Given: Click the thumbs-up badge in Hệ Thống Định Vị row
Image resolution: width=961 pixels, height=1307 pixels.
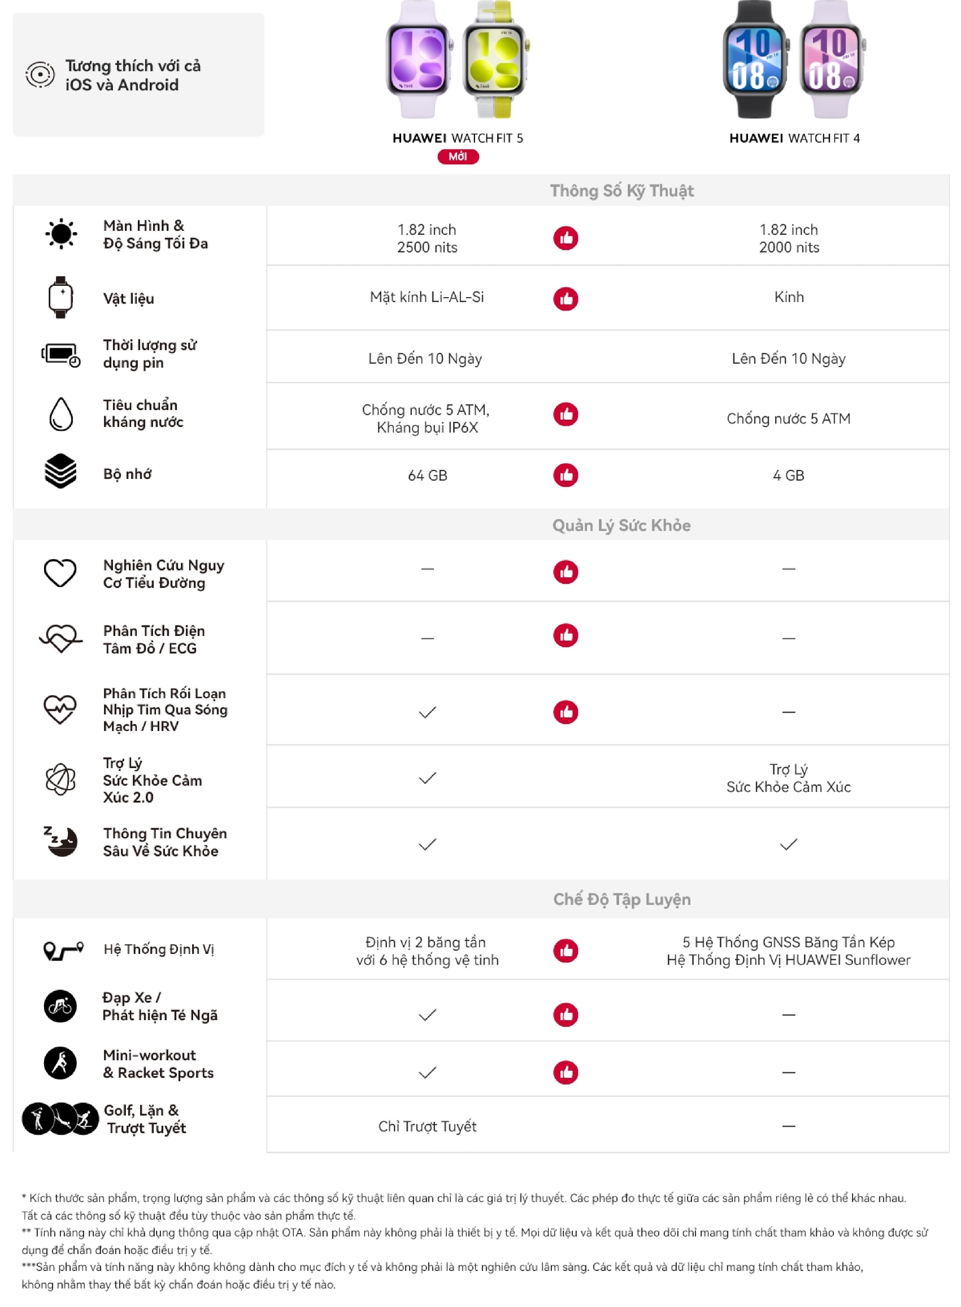Looking at the screenshot, I should click(565, 950).
